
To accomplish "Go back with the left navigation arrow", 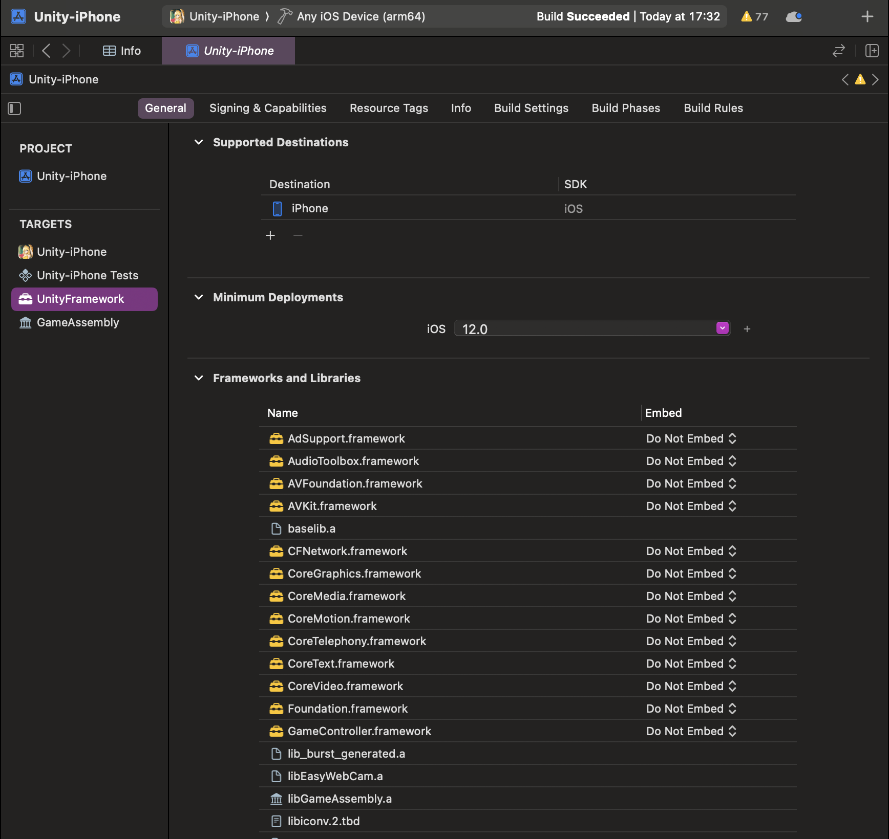I will click(46, 51).
